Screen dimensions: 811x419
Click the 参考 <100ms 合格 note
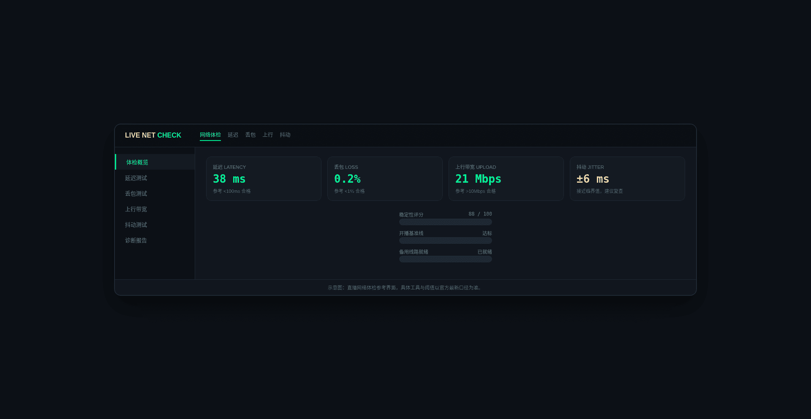tap(231, 191)
